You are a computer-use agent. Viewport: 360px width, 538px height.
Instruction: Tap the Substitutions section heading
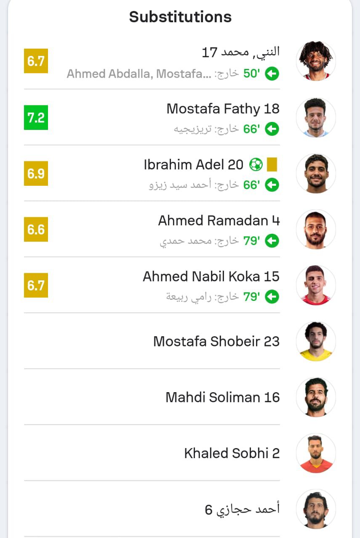point(180,17)
